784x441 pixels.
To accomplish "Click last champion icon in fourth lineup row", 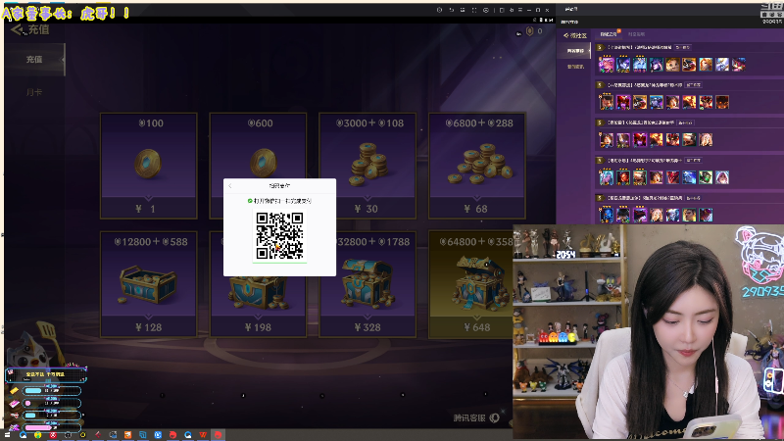I will click(722, 177).
